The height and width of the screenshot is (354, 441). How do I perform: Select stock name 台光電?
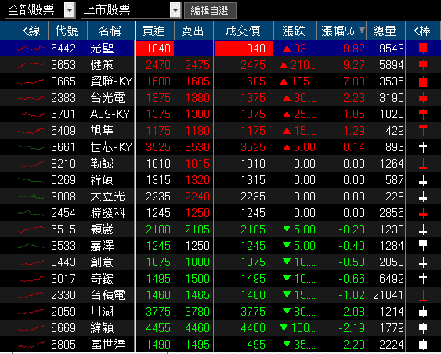(x=107, y=98)
